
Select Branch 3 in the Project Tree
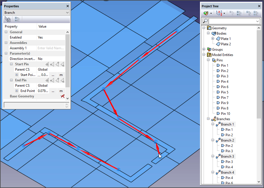coord(227,156)
